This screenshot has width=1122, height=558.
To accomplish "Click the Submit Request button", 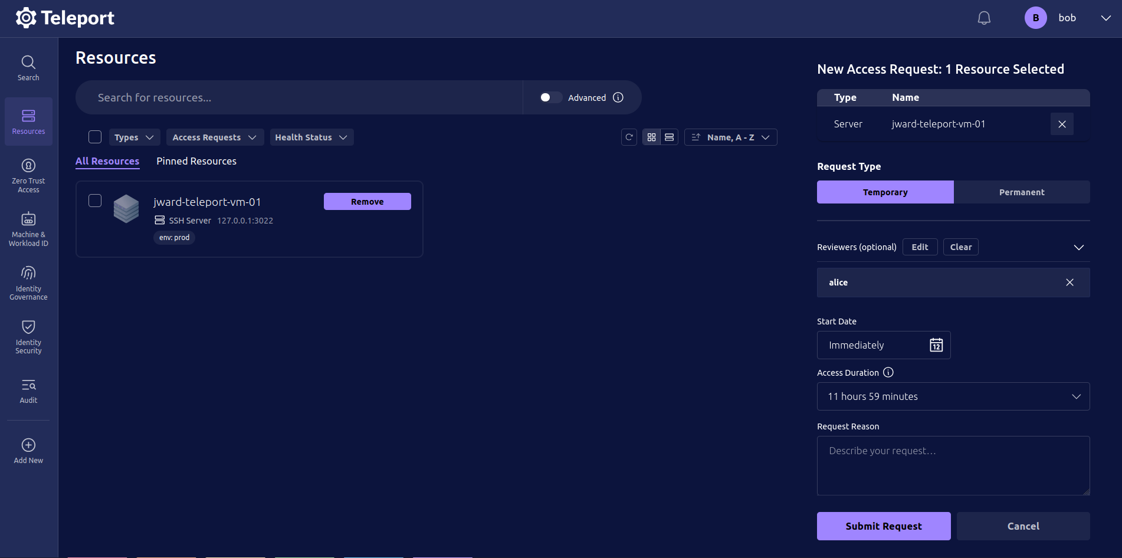I will tap(883, 526).
